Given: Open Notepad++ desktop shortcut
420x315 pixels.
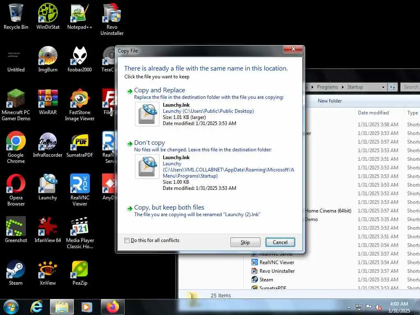Looking at the screenshot, I should pos(80,16).
